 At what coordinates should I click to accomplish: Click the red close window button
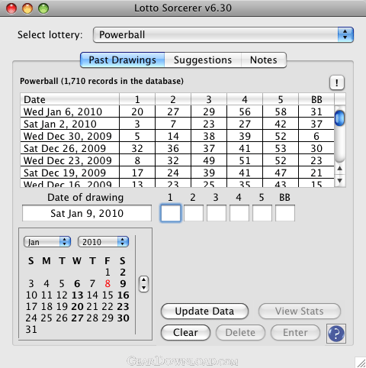(11, 8)
